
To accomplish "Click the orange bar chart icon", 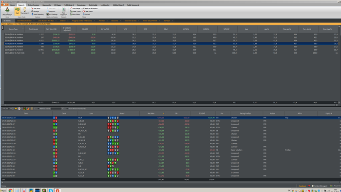I will coord(28,109).
